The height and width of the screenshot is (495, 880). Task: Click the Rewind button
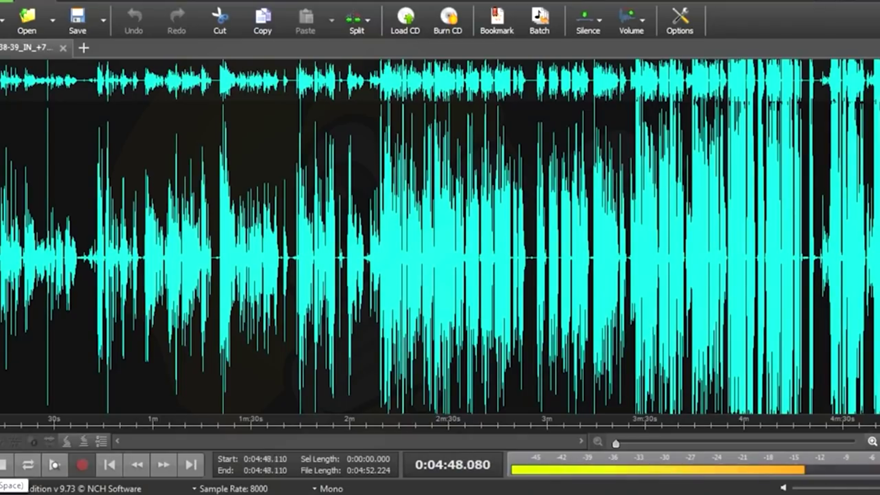137,465
